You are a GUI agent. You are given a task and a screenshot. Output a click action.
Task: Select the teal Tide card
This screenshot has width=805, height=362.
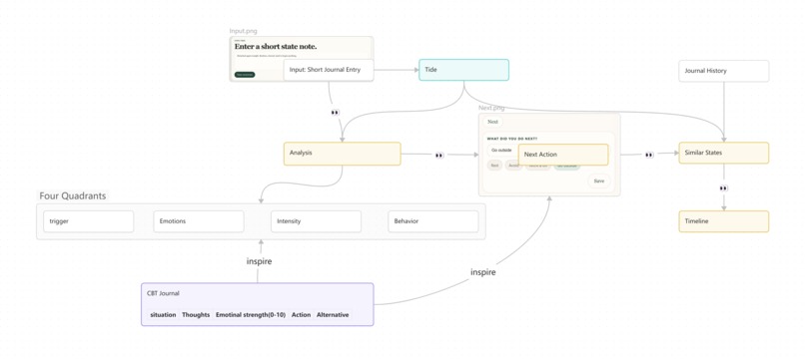click(463, 70)
